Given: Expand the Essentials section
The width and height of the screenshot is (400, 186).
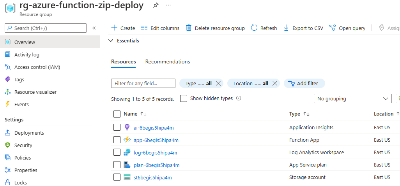Looking at the screenshot, I should coord(124,41).
